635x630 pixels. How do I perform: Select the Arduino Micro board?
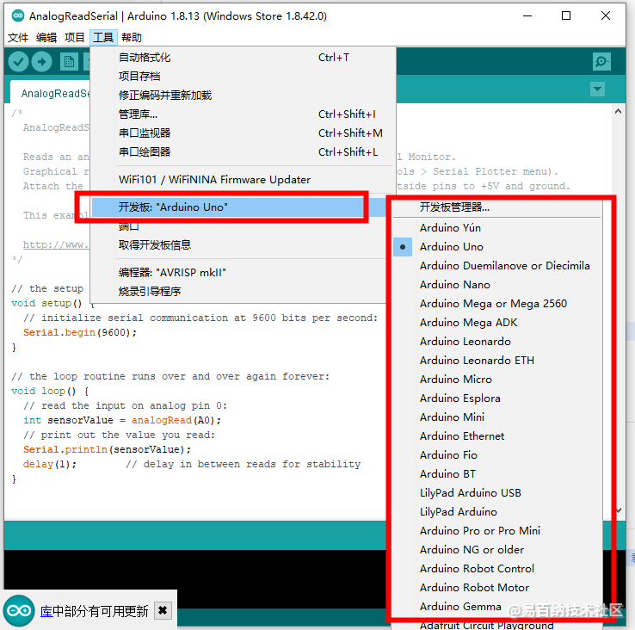[x=497, y=380]
